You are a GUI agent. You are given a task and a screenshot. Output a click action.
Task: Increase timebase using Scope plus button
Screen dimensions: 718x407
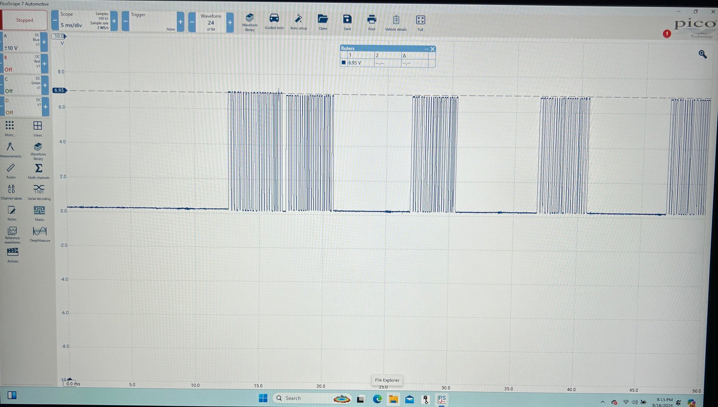pos(114,21)
